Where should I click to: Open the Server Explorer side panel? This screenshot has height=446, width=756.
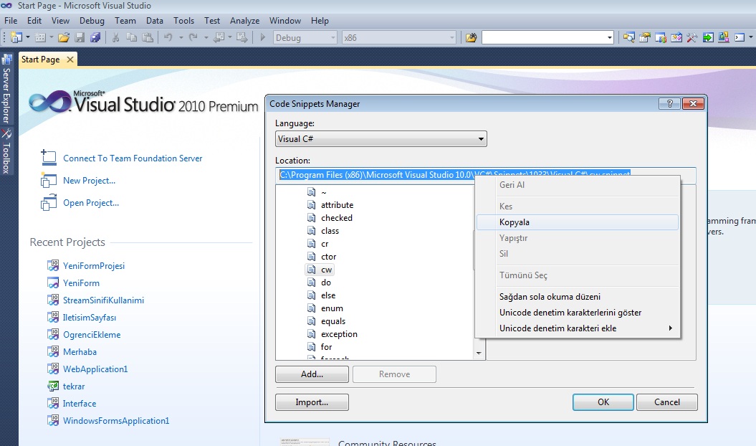click(x=6, y=90)
